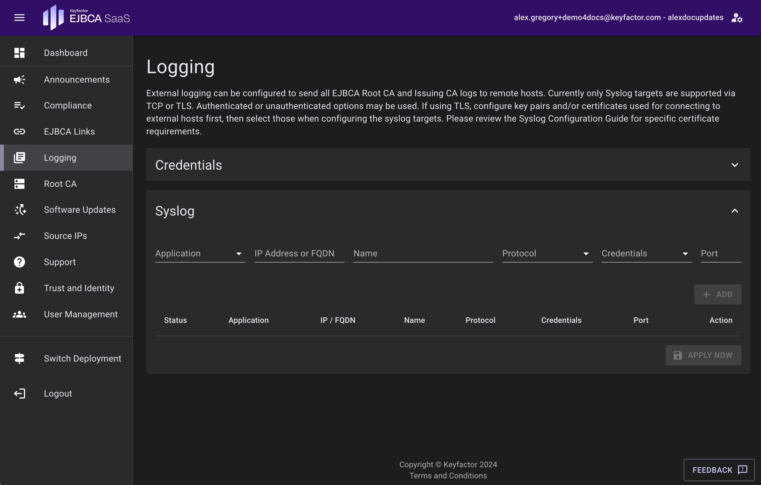The image size is (761, 485).
Task: Open the Source IPs menu item
Action: (65, 236)
